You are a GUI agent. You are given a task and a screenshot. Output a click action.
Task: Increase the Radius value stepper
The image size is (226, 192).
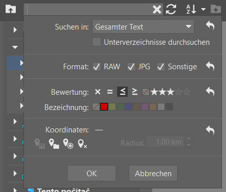point(189,139)
